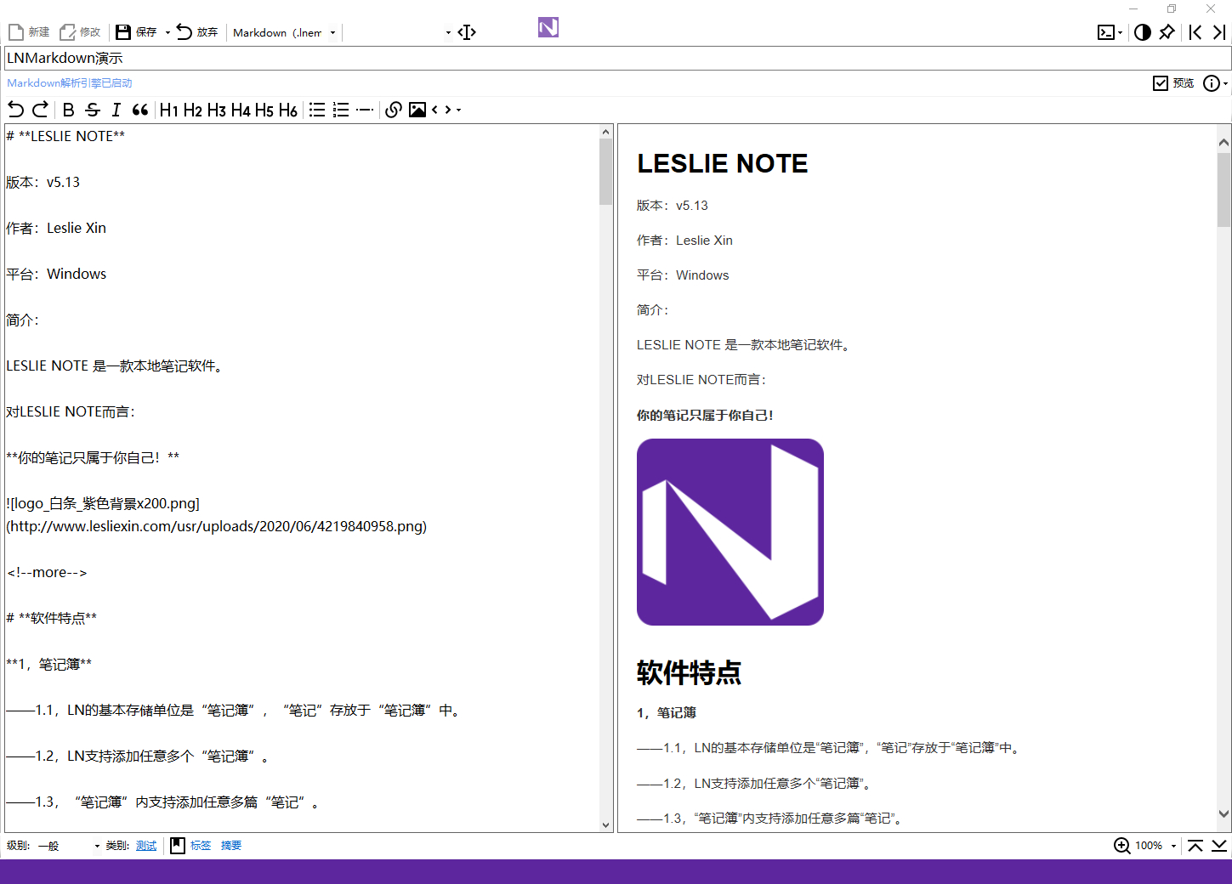Click the 版本：v5.13 line in editor
This screenshot has height=884, width=1232.
coord(43,182)
